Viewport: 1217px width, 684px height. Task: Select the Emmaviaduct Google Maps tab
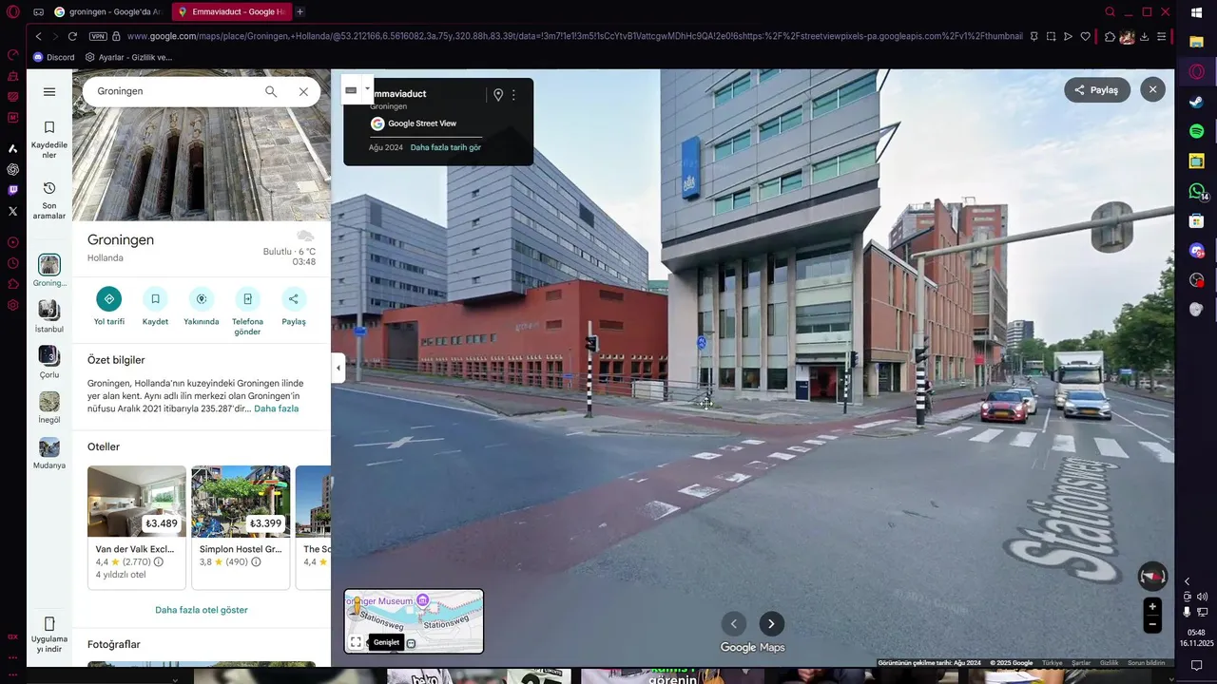(x=231, y=11)
